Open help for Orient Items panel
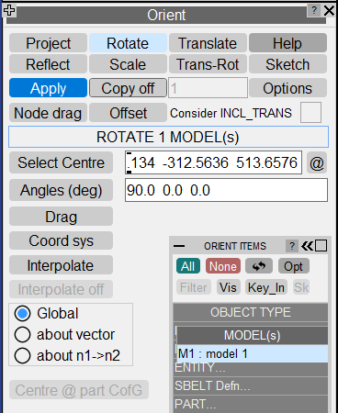Screen dimensions: 338x413 pos(292,246)
